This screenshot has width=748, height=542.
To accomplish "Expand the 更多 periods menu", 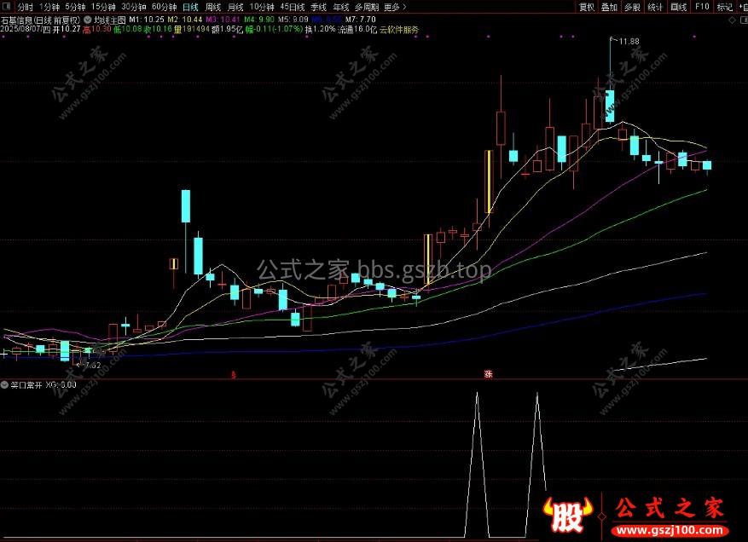I will [x=391, y=6].
